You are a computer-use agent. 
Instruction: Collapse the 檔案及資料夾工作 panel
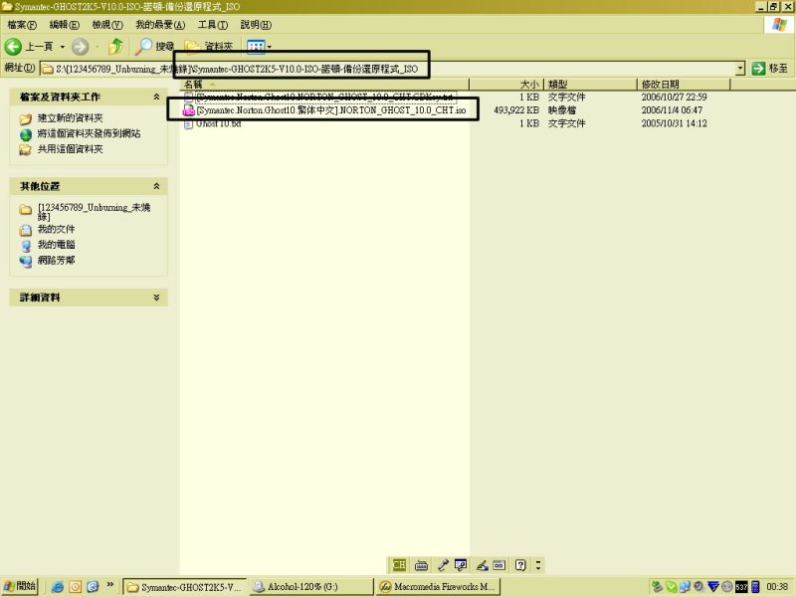[x=156, y=97]
